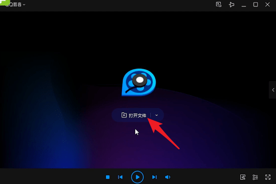Screen dimensions: 276x184
Task: Open the playback settings sliders icon
Action: pos(255,177)
